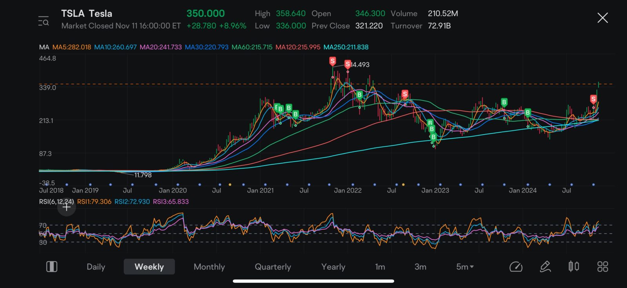Tap the Low 336.000 value
This screenshot has width=627, height=288.
click(x=280, y=26)
